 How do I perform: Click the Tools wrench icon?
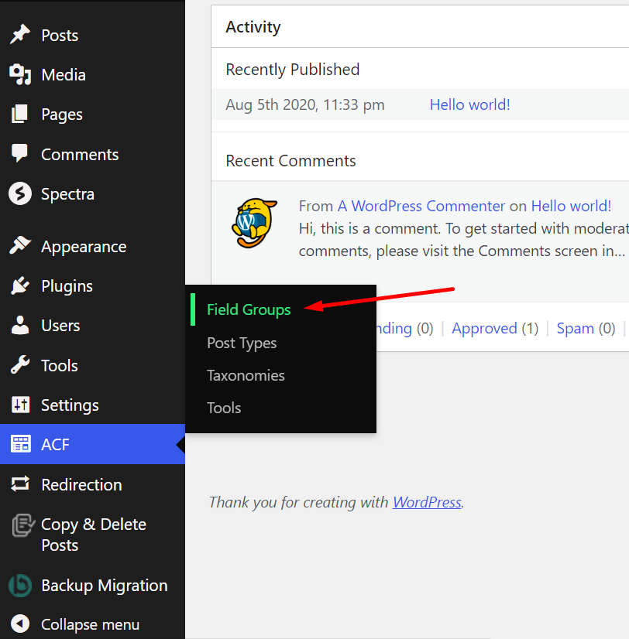(x=19, y=365)
